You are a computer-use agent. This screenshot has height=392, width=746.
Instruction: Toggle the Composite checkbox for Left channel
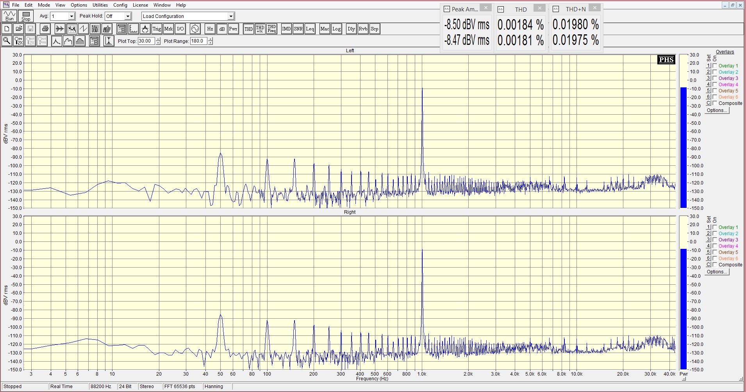coord(715,103)
